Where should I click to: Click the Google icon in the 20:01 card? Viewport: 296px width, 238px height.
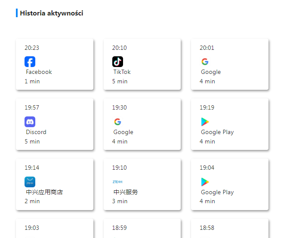click(x=205, y=61)
